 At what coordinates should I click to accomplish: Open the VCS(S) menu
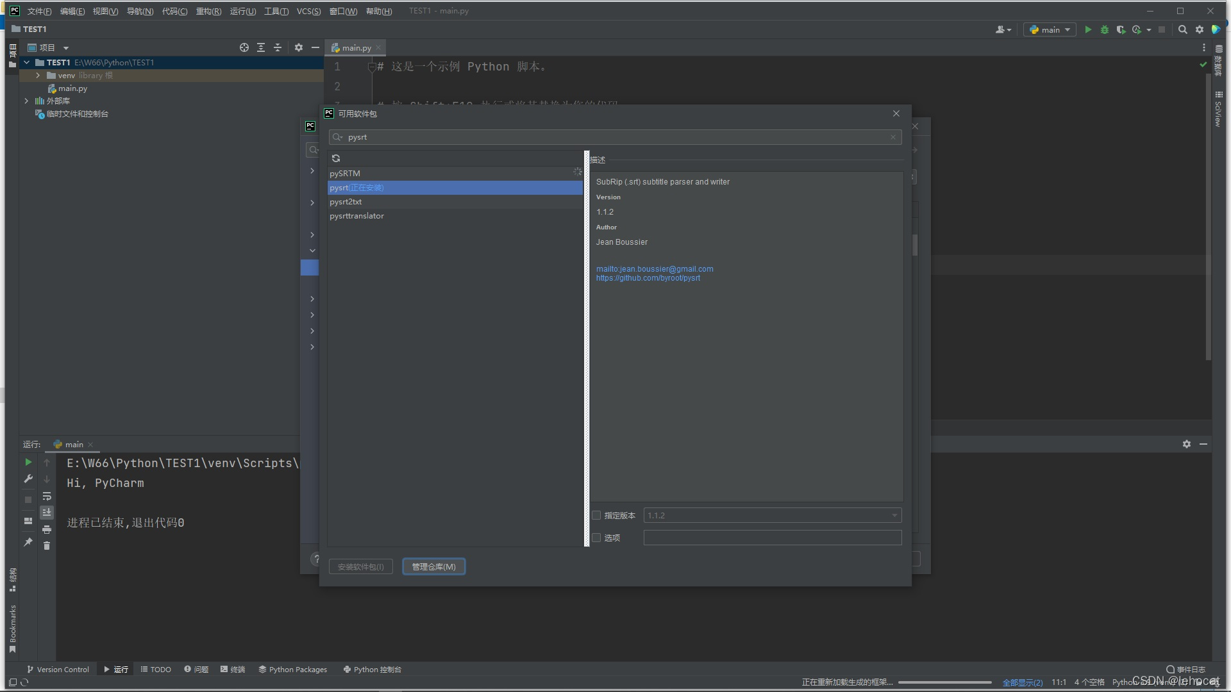pos(308,12)
